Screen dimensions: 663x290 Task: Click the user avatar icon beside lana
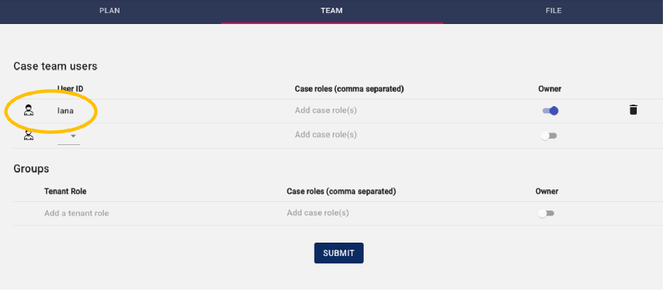pyautogui.click(x=28, y=110)
